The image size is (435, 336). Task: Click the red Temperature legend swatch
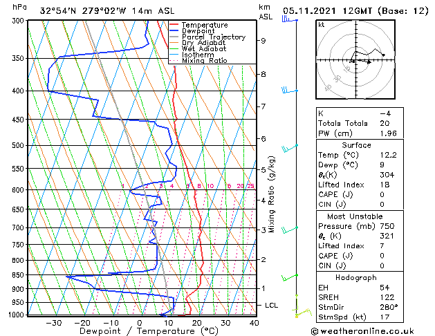click(x=174, y=25)
